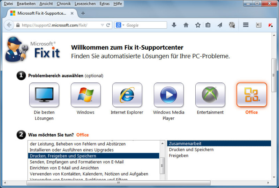This screenshot has height=188, width=279.
Task: Click the orange Office label under step 1
Action: [251, 112]
